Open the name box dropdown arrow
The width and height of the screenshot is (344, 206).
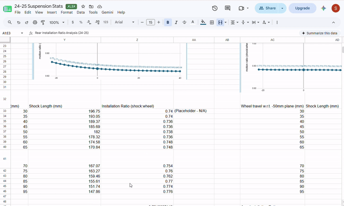[x=22, y=33]
